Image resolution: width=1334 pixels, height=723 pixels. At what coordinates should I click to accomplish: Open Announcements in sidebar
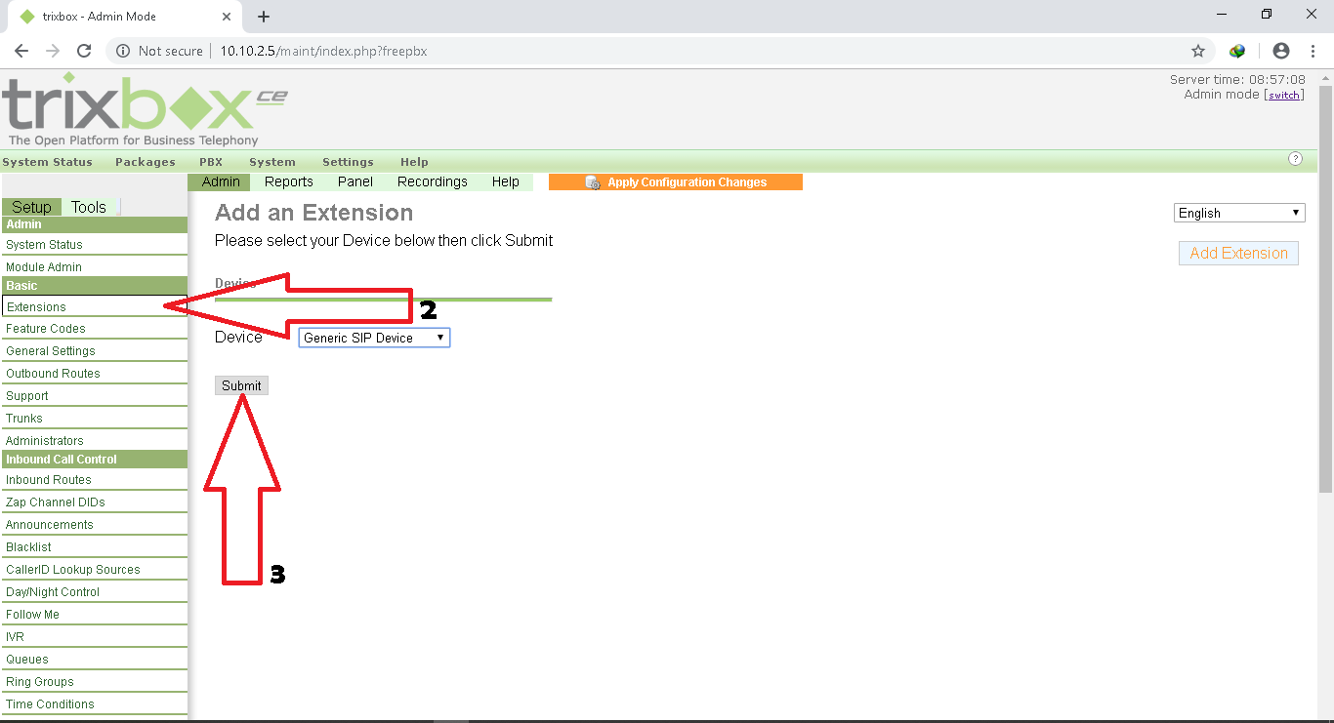point(94,525)
